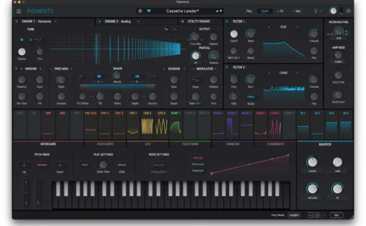
Task: Click the Velocity curve button
Action: click(198, 158)
